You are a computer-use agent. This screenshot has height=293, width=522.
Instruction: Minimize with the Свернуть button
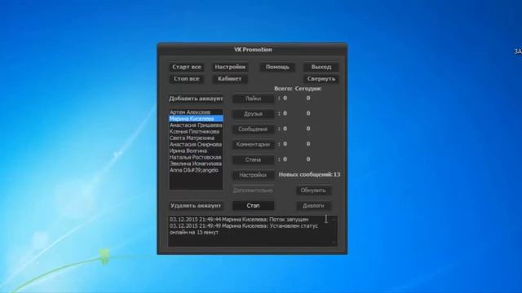[321, 79]
